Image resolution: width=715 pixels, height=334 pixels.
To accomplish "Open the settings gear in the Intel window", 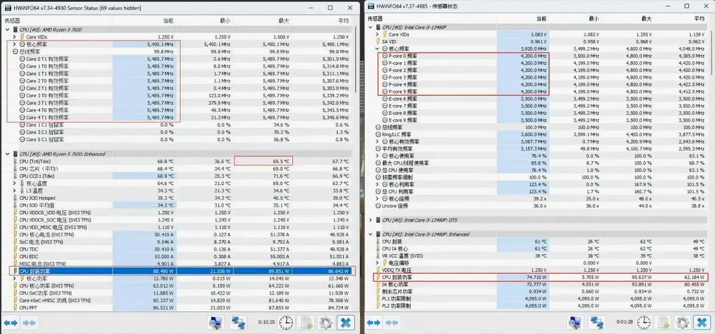I will tap(683, 322).
